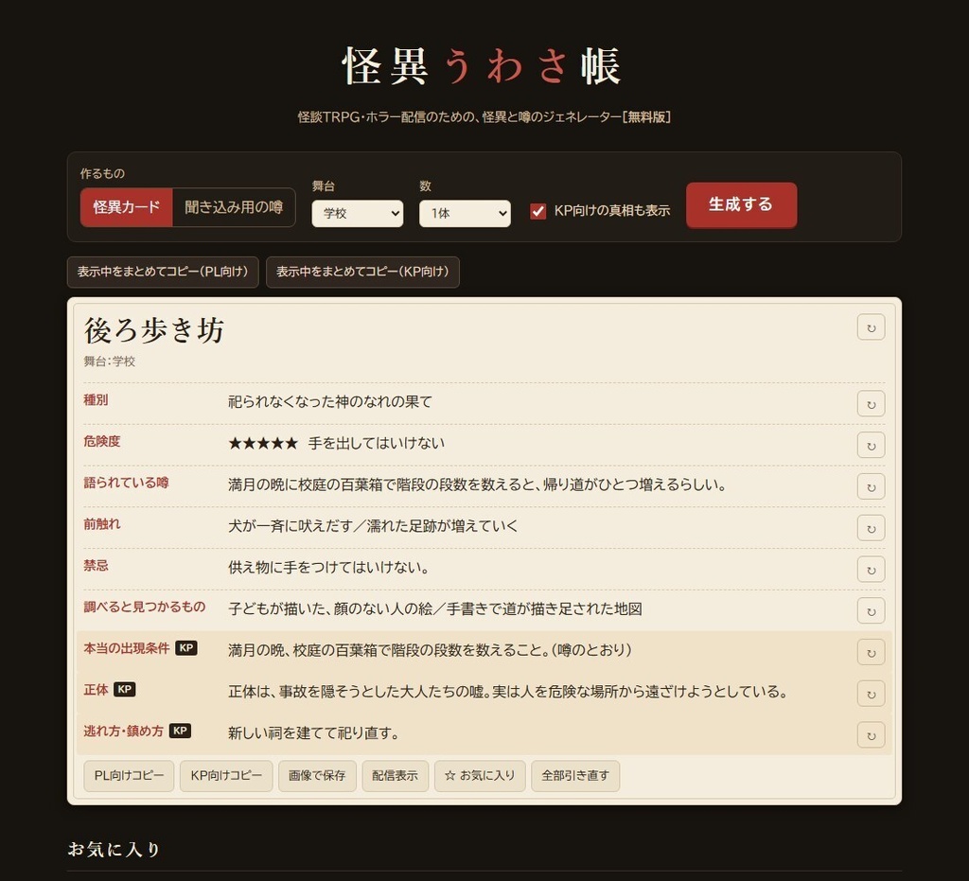This screenshot has width=969, height=881.
Task: Copy all displayed cards for PL
Action: click(163, 272)
